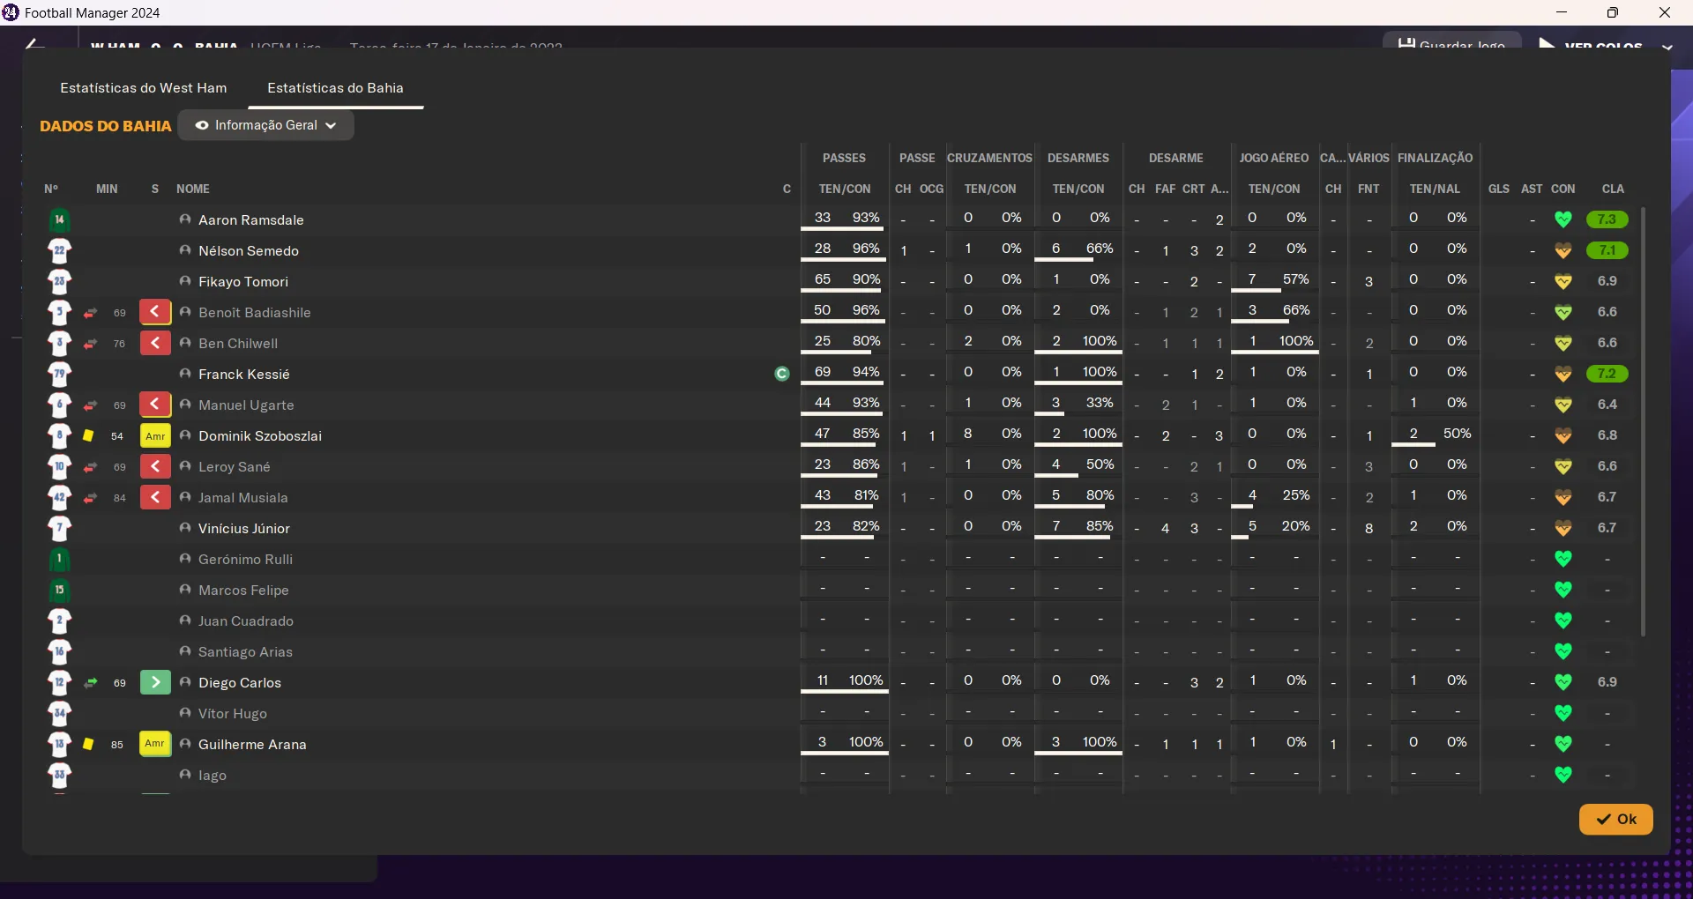Image resolution: width=1693 pixels, height=899 pixels.
Task: Click the Amr badge for Dominik Szoboszlai
Action: [155, 435]
